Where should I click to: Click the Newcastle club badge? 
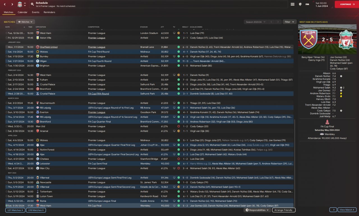pos(38,182)
